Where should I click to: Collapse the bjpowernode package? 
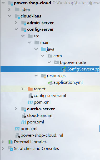pyautogui.click(x=49, y=62)
